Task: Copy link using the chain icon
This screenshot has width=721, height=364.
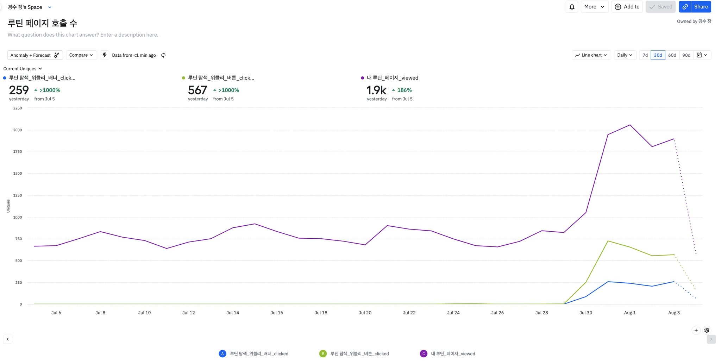Action: point(685,7)
